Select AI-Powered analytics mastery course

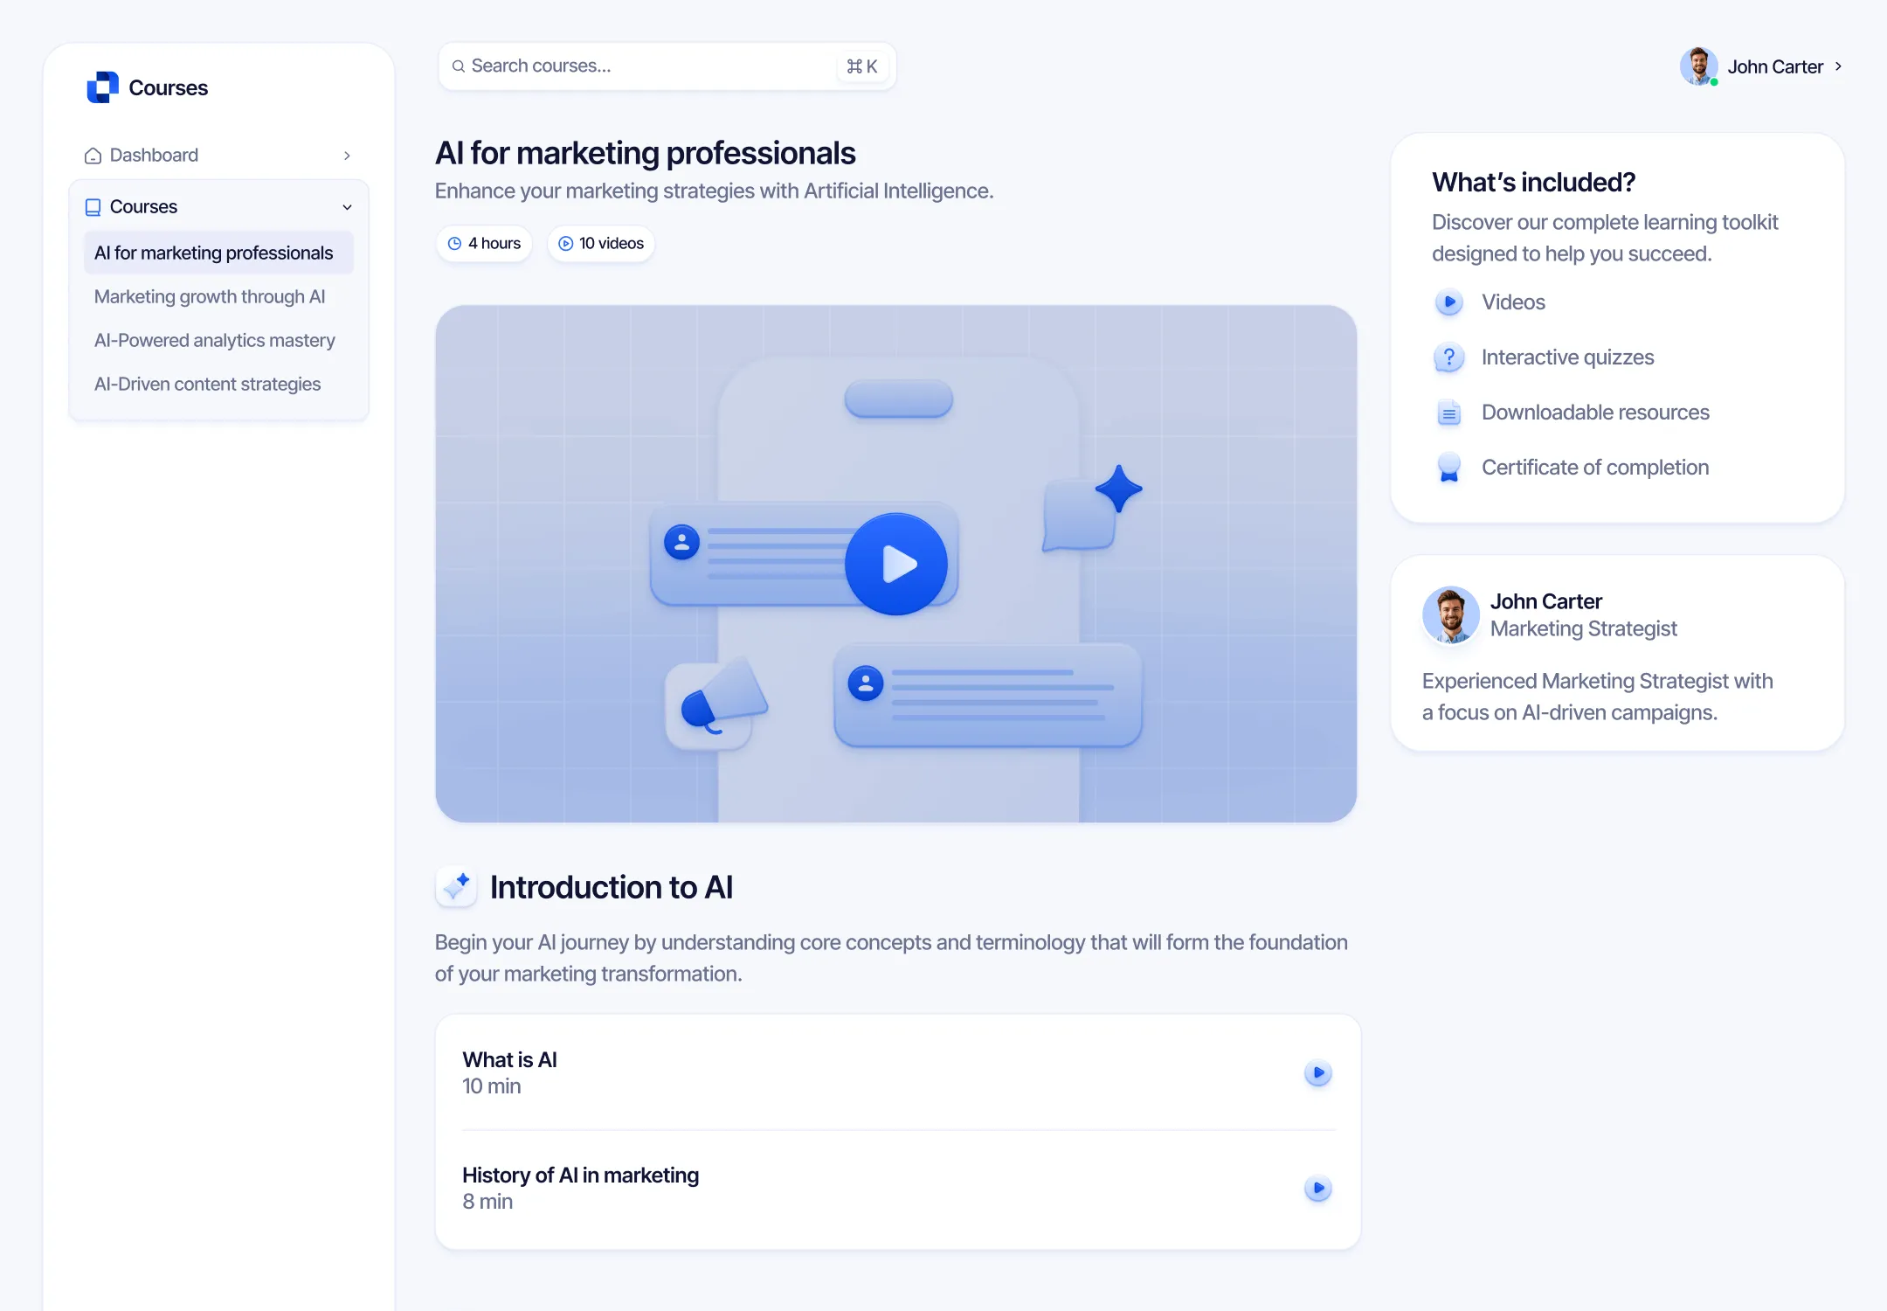[215, 341]
